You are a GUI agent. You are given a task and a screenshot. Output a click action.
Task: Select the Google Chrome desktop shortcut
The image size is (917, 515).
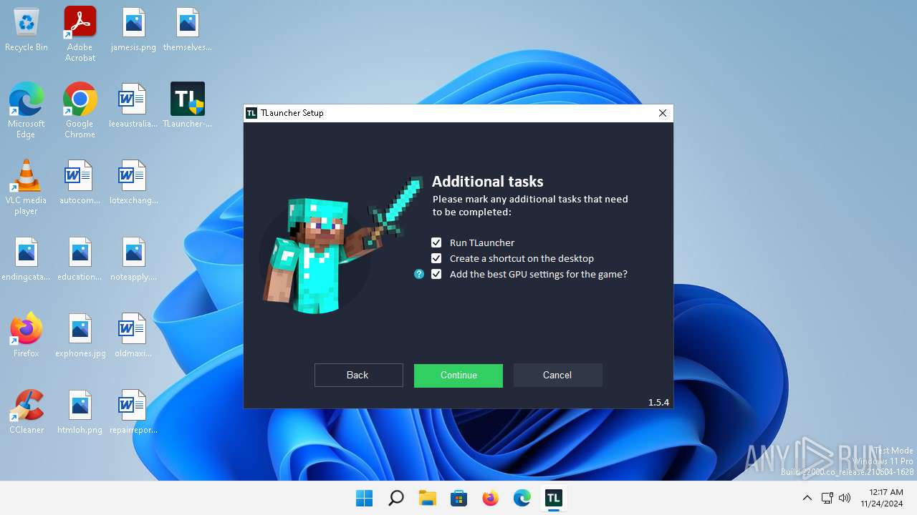pos(80,110)
